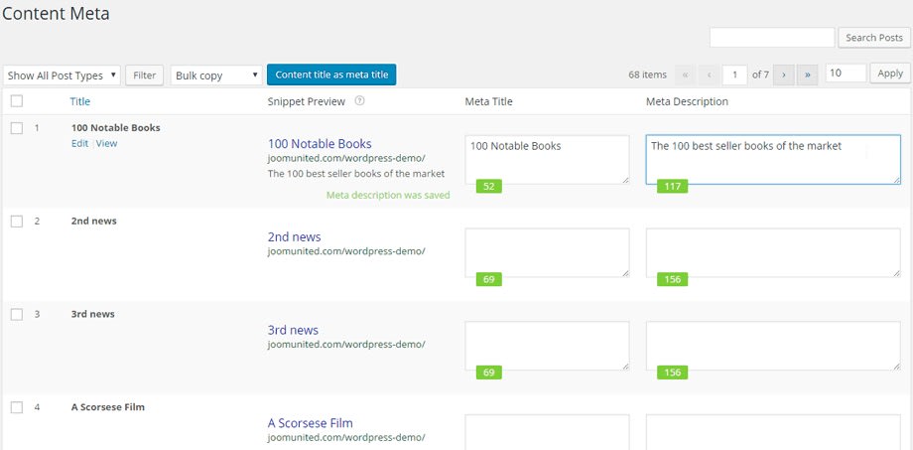
Task: Go to next page pagination arrow
Action: click(x=784, y=75)
